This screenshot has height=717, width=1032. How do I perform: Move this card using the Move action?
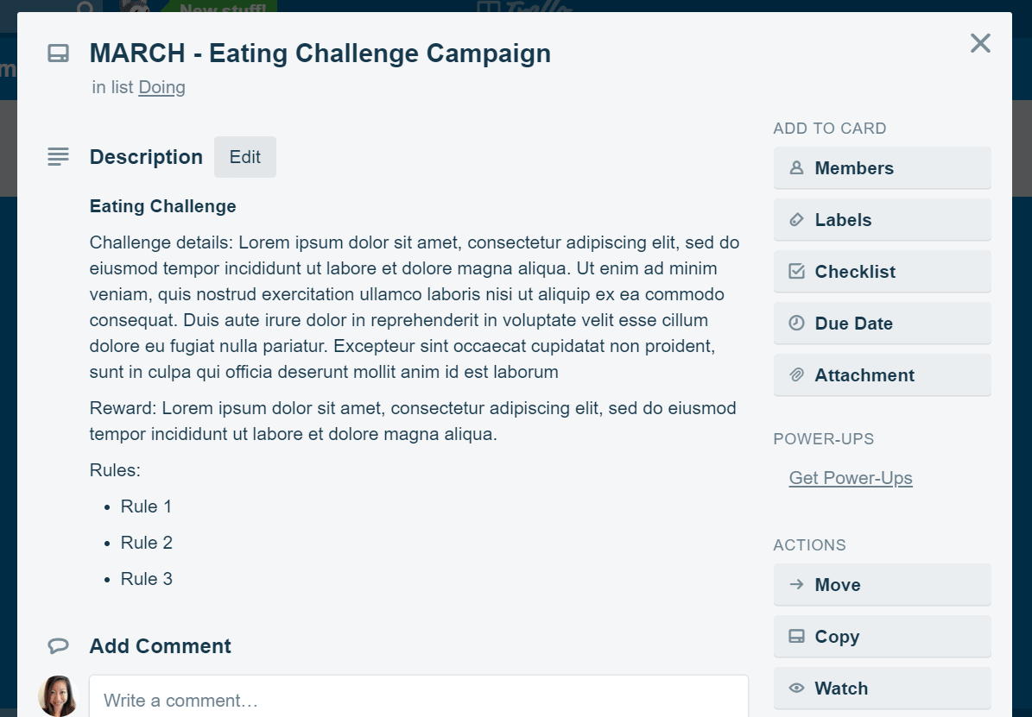[882, 585]
